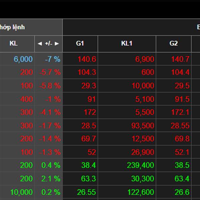Click KL1 volume 122,600
200x200 pixels.
[x=141, y=192]
